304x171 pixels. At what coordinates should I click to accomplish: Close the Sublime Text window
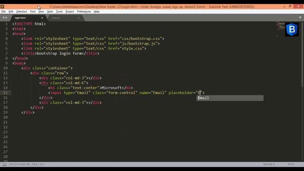point(298,7)
